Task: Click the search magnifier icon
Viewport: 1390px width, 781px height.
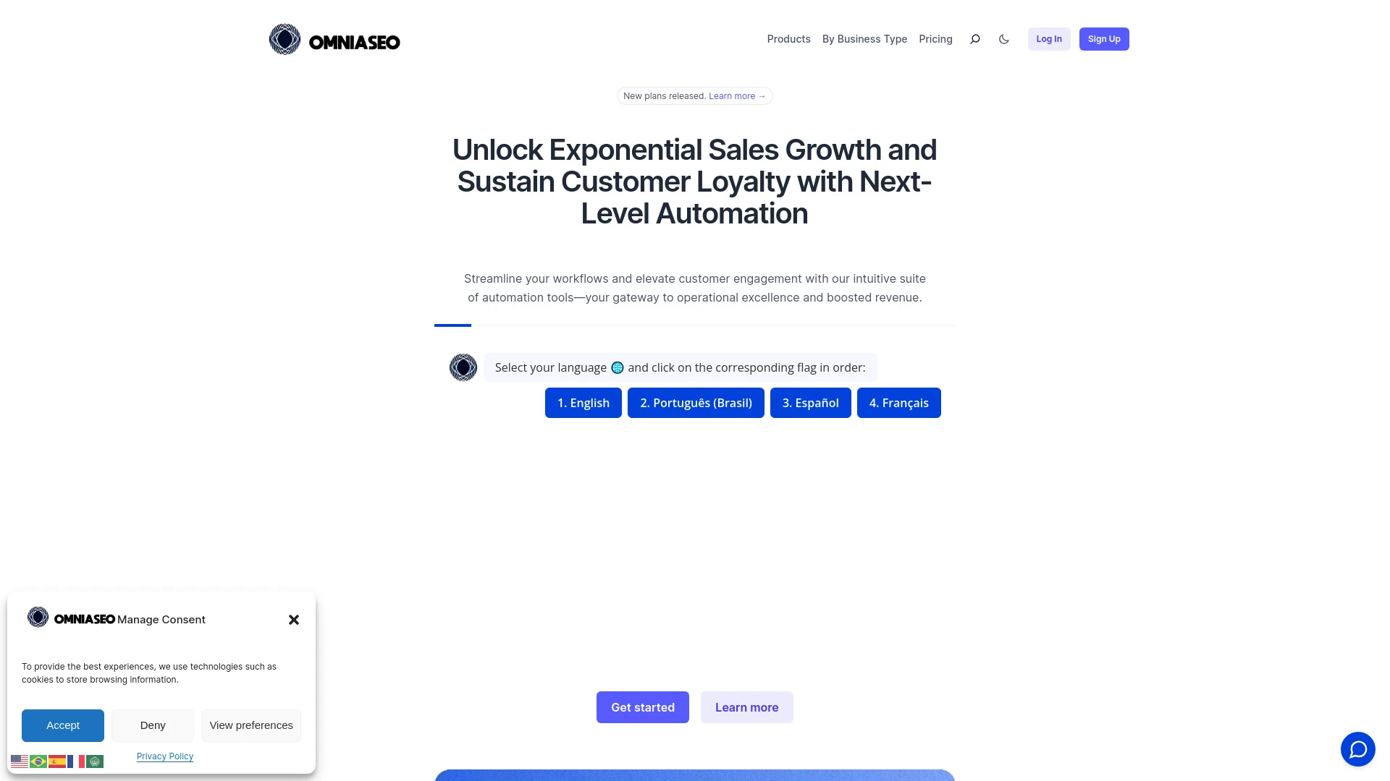Action: [x=976, y=39]
